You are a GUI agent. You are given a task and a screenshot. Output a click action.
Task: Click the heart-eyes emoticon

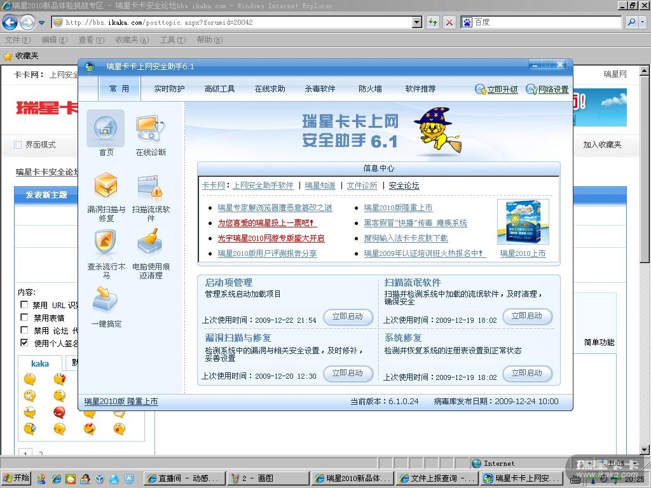tap(89, 429)
